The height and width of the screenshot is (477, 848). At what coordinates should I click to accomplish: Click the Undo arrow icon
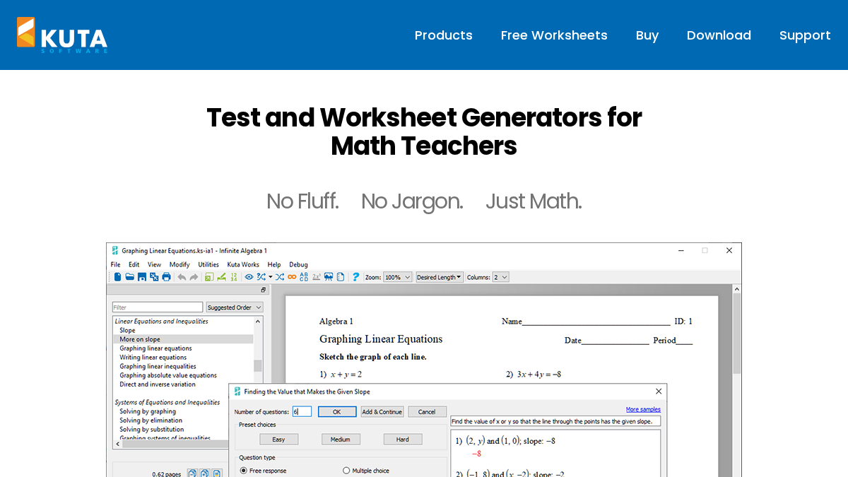coord(182,277)
